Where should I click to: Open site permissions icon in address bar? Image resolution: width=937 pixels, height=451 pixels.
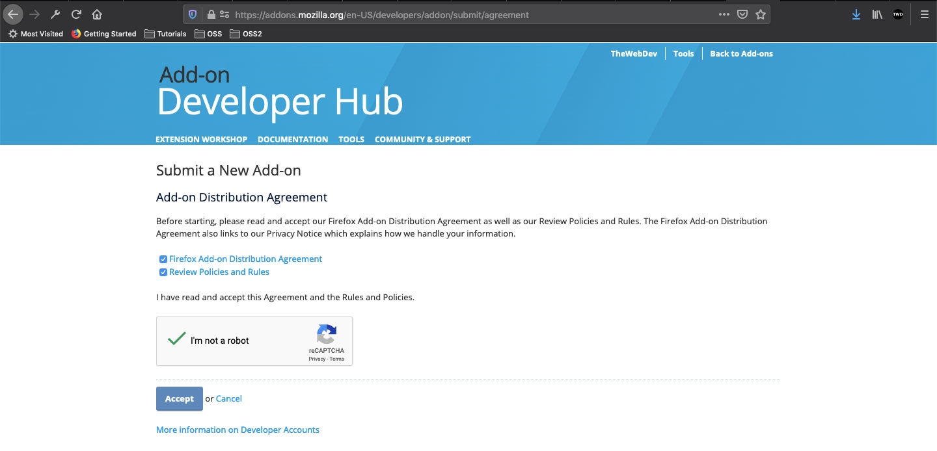tap(224, 14)
